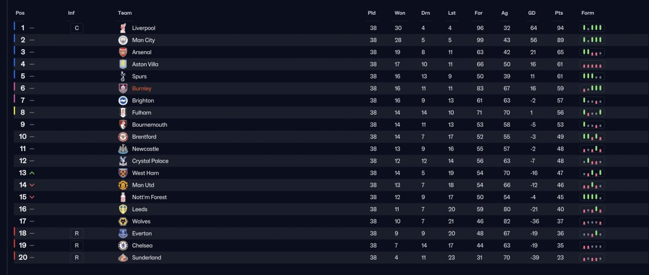The image size is (649, 275).
Task: Click the Liverpool club crest icon
Action: 123,28
